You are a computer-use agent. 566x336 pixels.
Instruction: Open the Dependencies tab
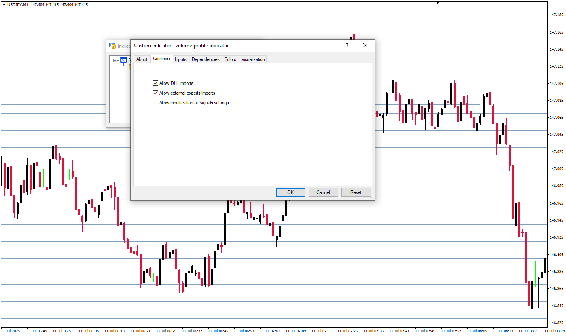[x=206, y=59]
